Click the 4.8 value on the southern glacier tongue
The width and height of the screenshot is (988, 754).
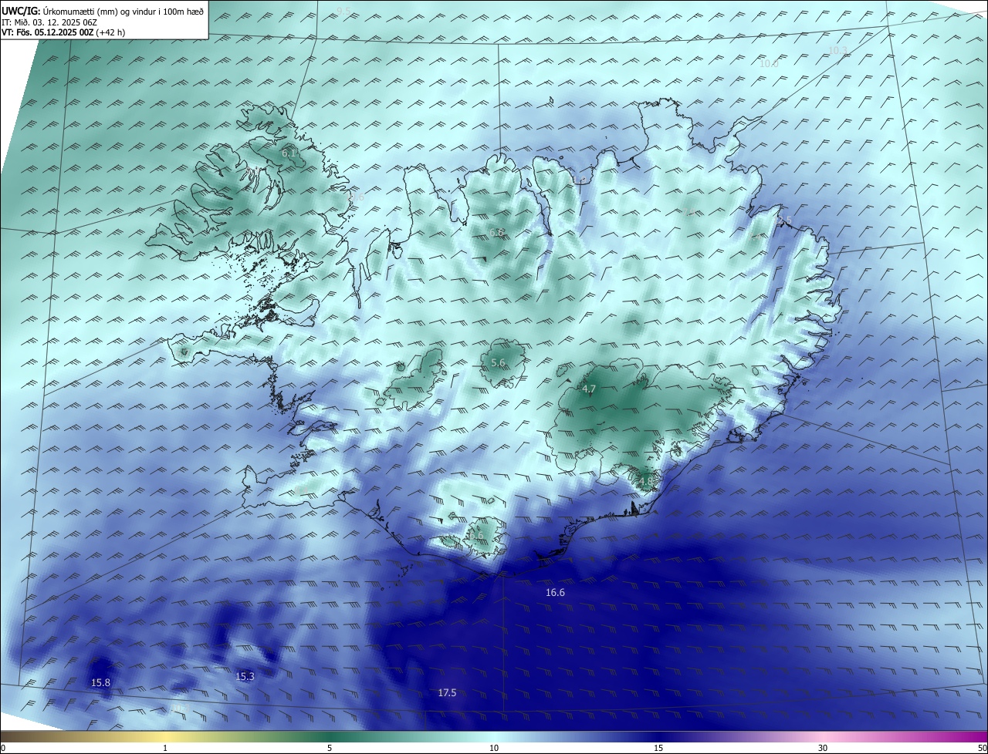click(x=645, y=481)
